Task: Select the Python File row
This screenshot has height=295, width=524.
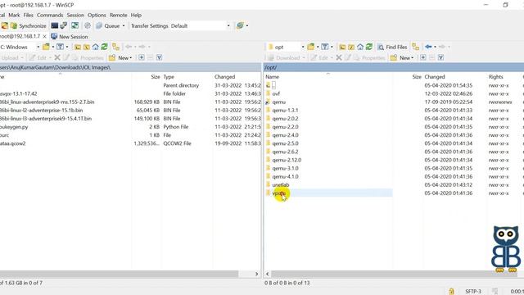Action: point(130,127)
